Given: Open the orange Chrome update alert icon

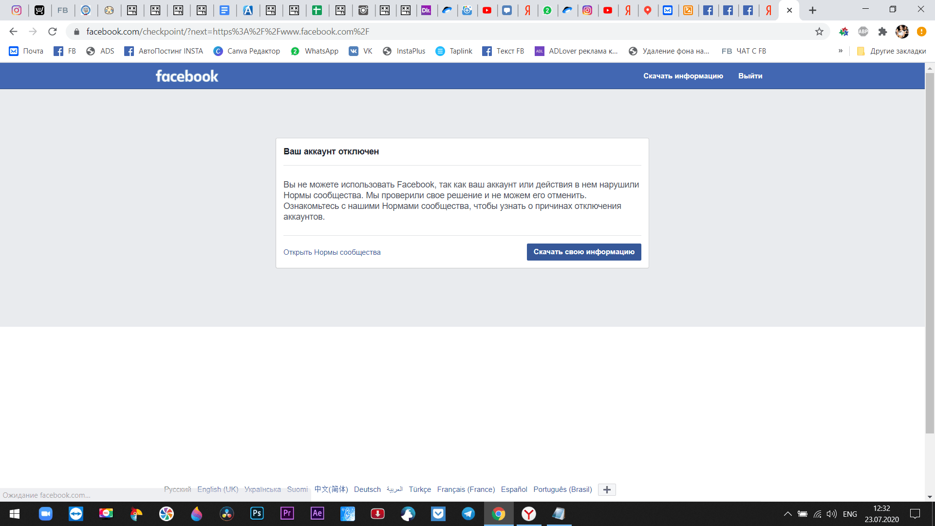Looking at the screenshot, I should point(921,32).
